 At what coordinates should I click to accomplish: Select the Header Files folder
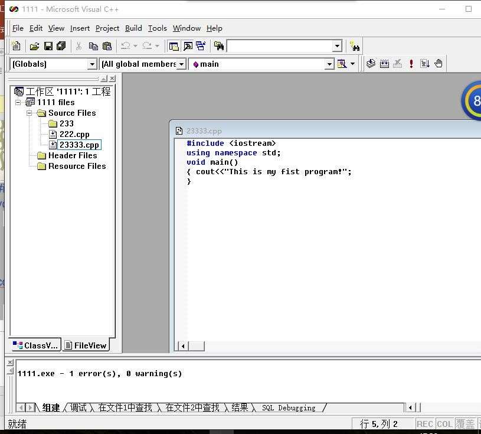(73, 156)
